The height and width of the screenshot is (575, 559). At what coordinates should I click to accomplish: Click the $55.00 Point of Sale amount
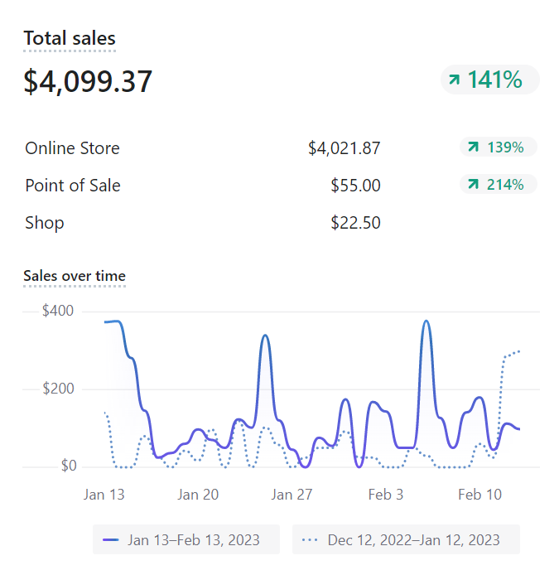tap(355, 186)
